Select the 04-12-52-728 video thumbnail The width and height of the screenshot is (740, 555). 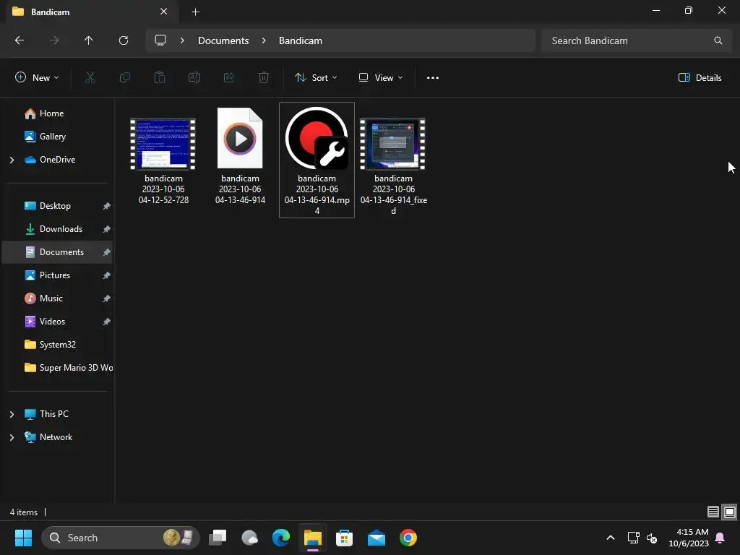[x=163, y=144]
